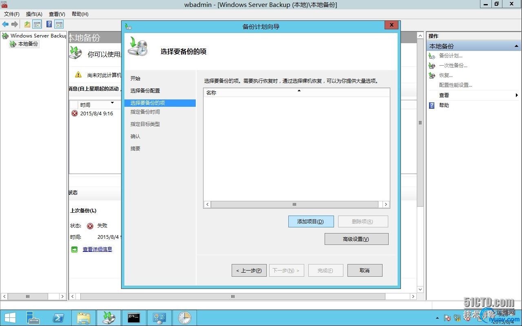Image resolution: width=522 pixels, height=326 pixels.
Task: Open File Explorer from the taskbar
Action: (x=84, y=318)
